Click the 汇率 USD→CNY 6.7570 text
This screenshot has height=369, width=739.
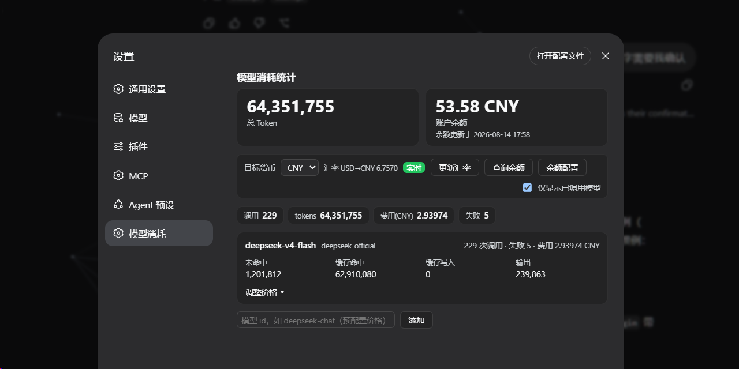pyautogui.click(x=361, y=168)
